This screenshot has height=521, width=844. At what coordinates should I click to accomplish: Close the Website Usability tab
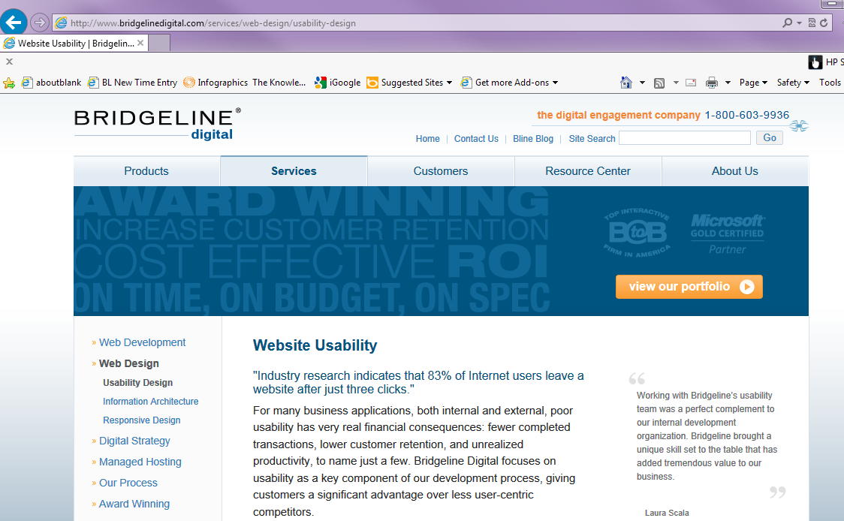tap(140, 43)
